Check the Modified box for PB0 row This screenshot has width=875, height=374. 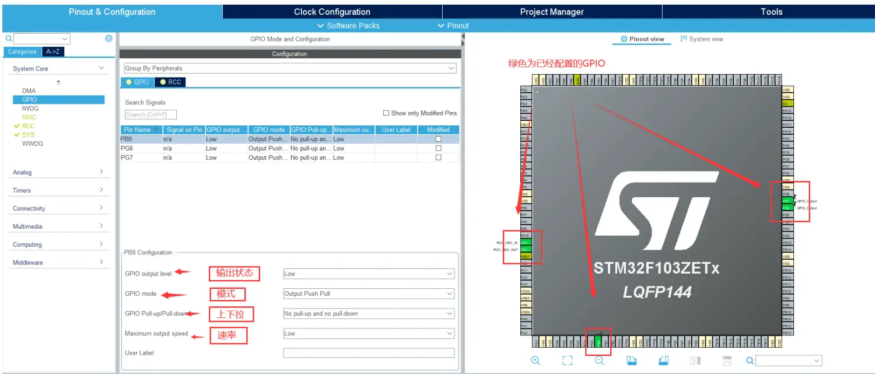click(439, 139)
